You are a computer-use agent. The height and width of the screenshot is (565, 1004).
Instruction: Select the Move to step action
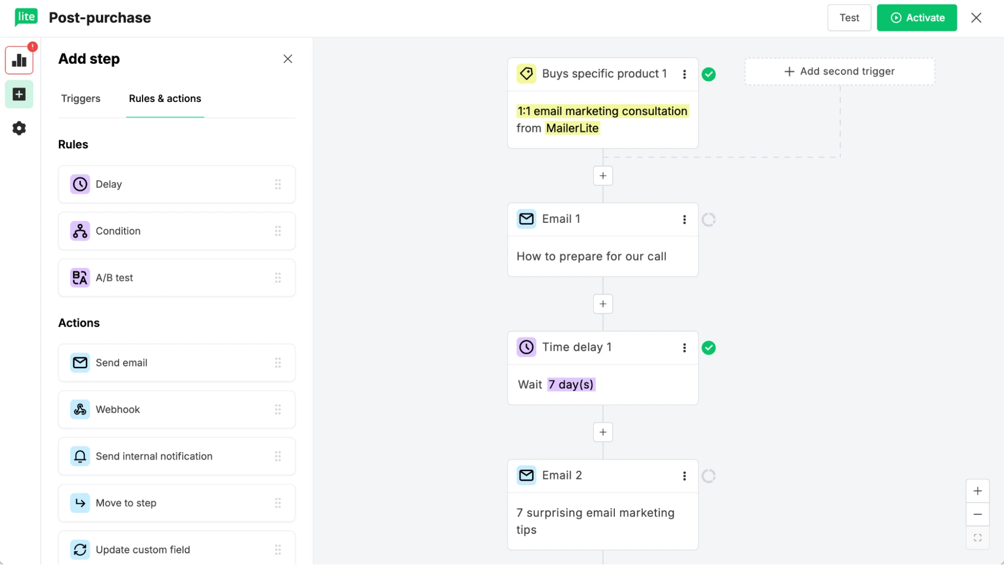coord(176,503)
